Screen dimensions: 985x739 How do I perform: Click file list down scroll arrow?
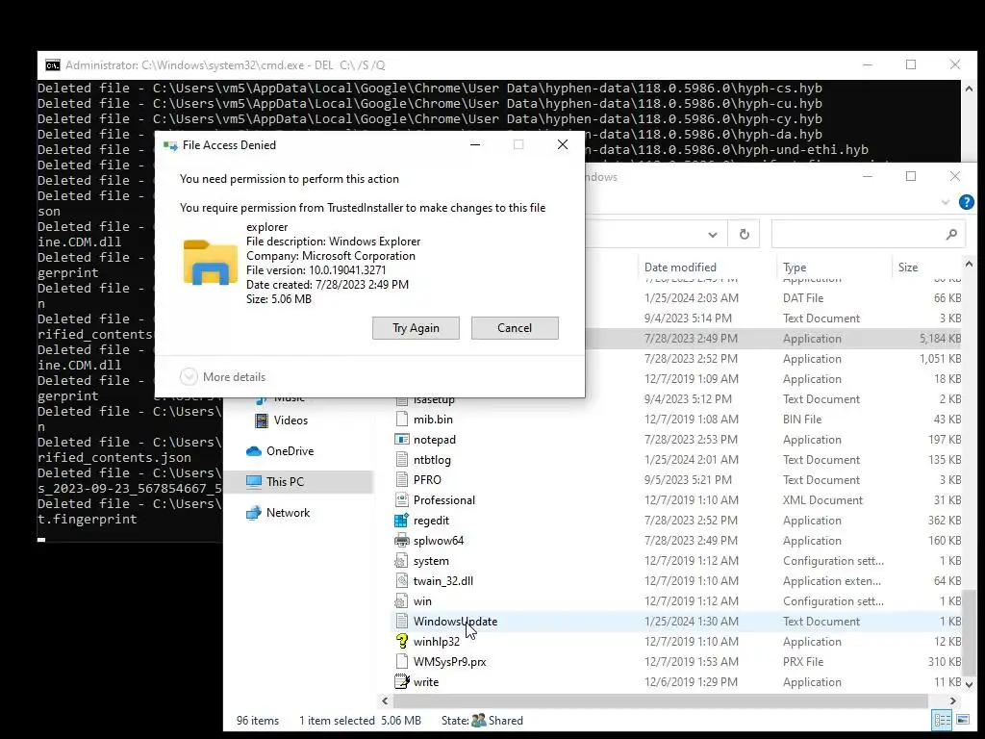[x=969, y=684]
